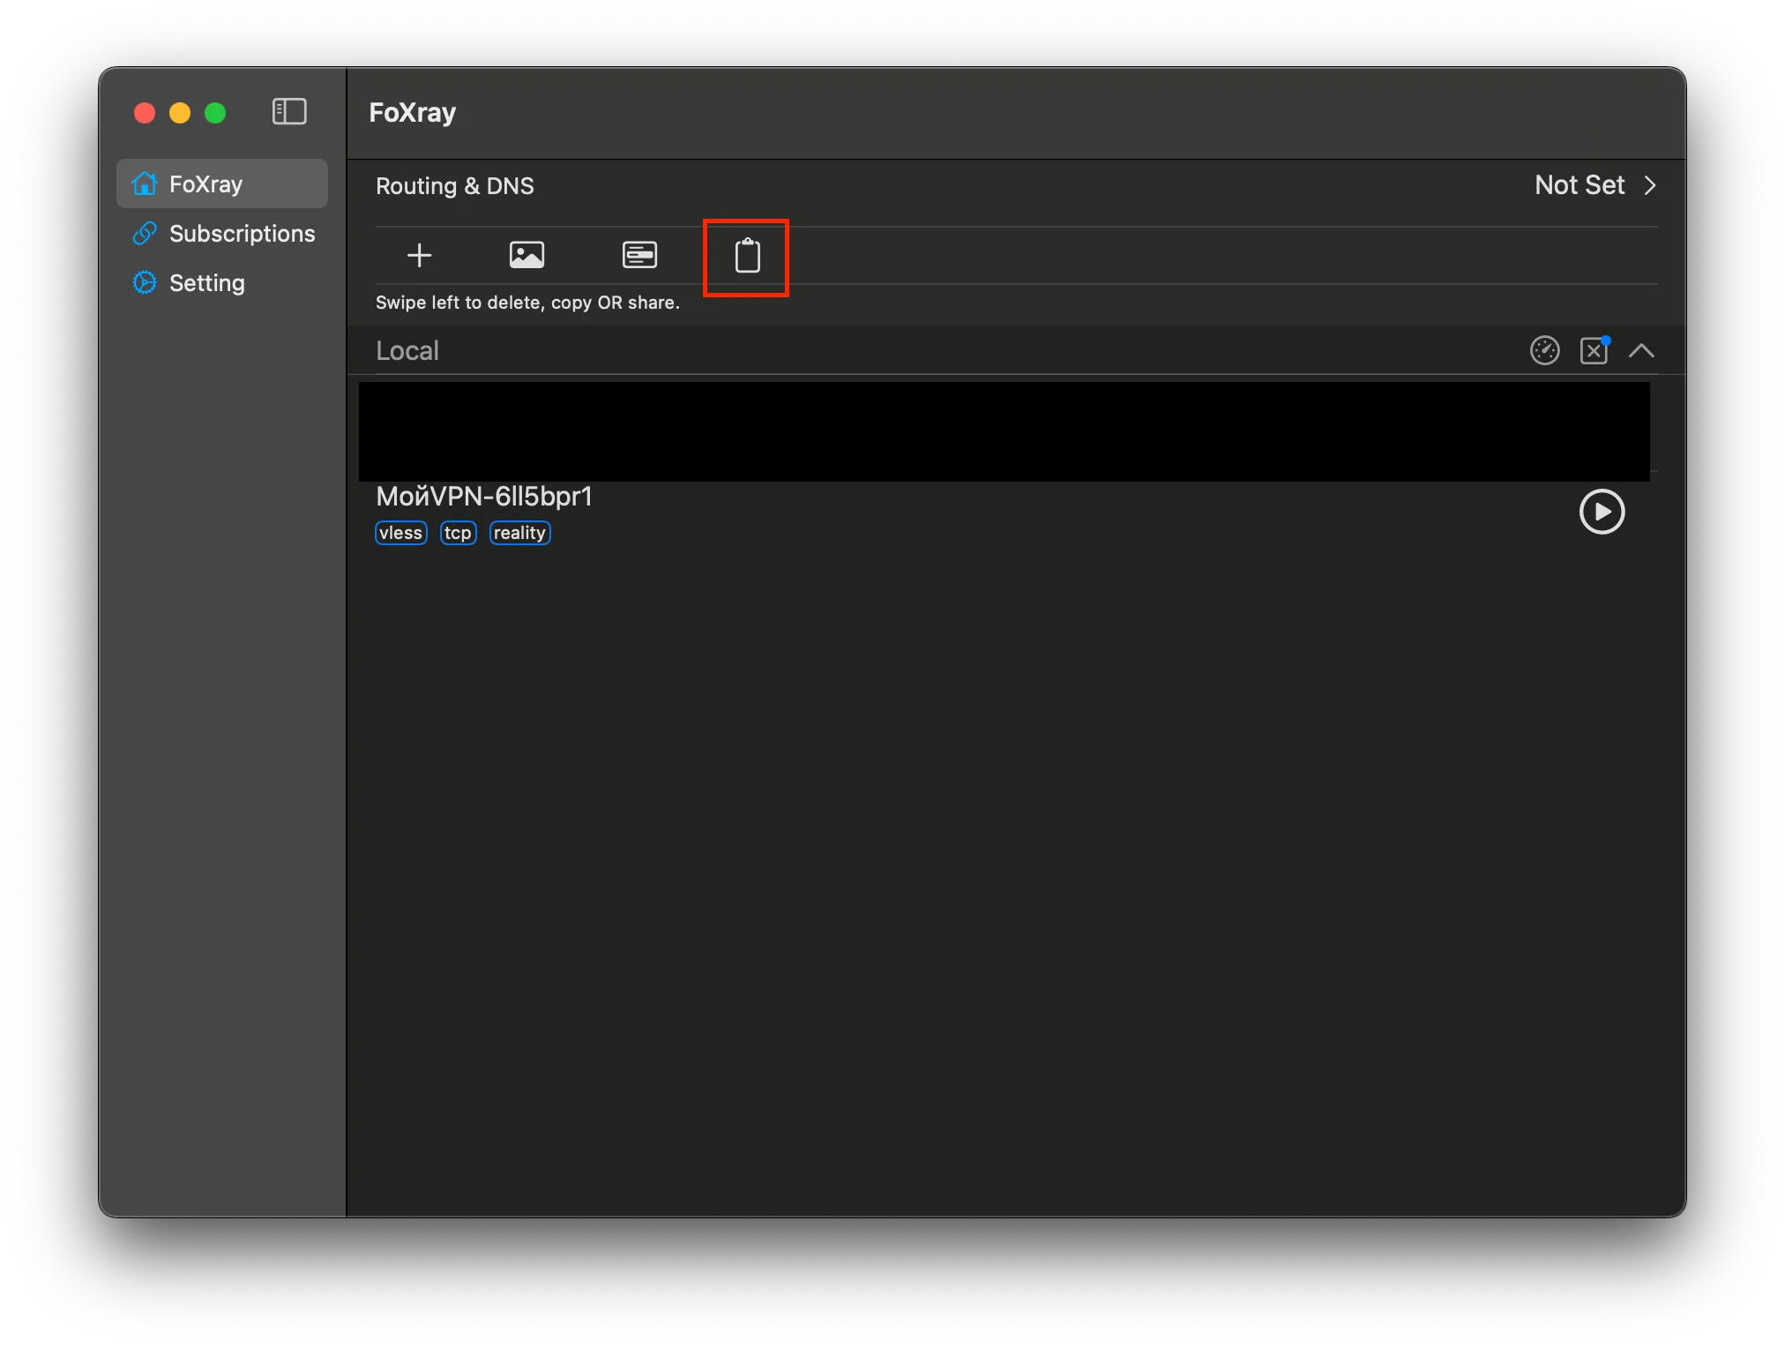1785x1348 pixels.
Task: Close the FoXray window
Action: [145, 113]
